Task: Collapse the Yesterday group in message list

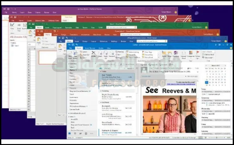Action: [x=101, y=91]
